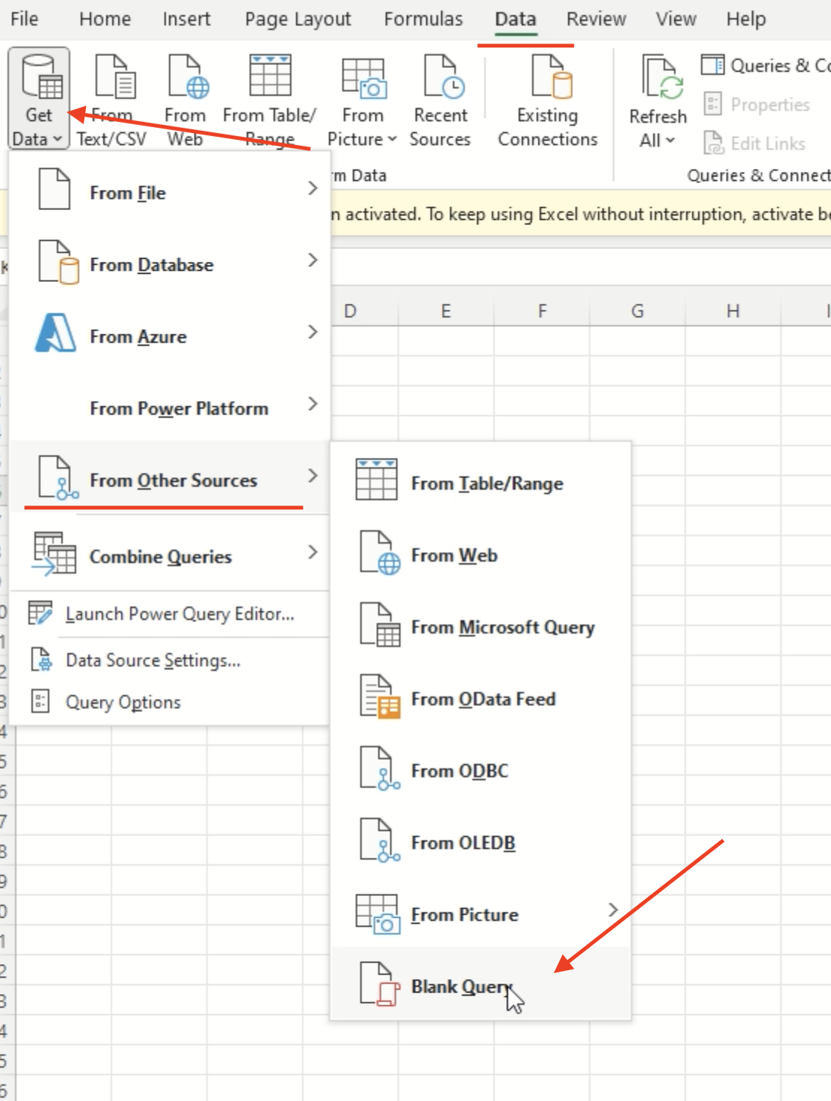This screenshot has width=831, height=1101.
Task: Expand the From Database submenu
Action: click(152, 264)
